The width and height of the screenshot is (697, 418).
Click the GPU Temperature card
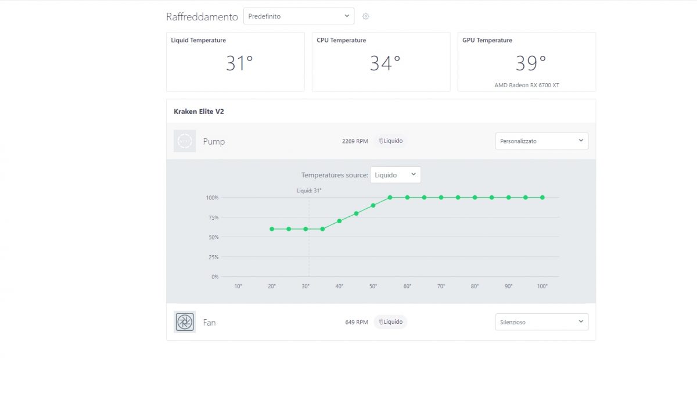tap(526, 62)
